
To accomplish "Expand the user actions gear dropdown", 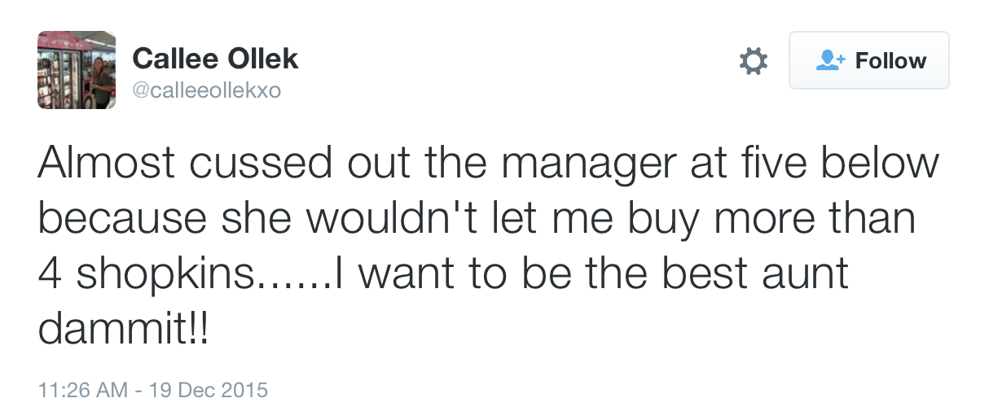I will [753, 61].
